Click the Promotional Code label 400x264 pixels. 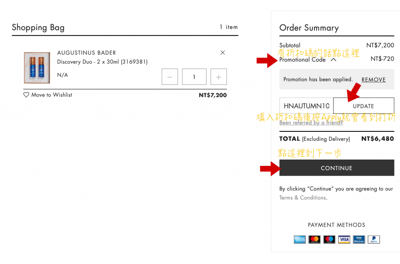[x=302, y=60]
